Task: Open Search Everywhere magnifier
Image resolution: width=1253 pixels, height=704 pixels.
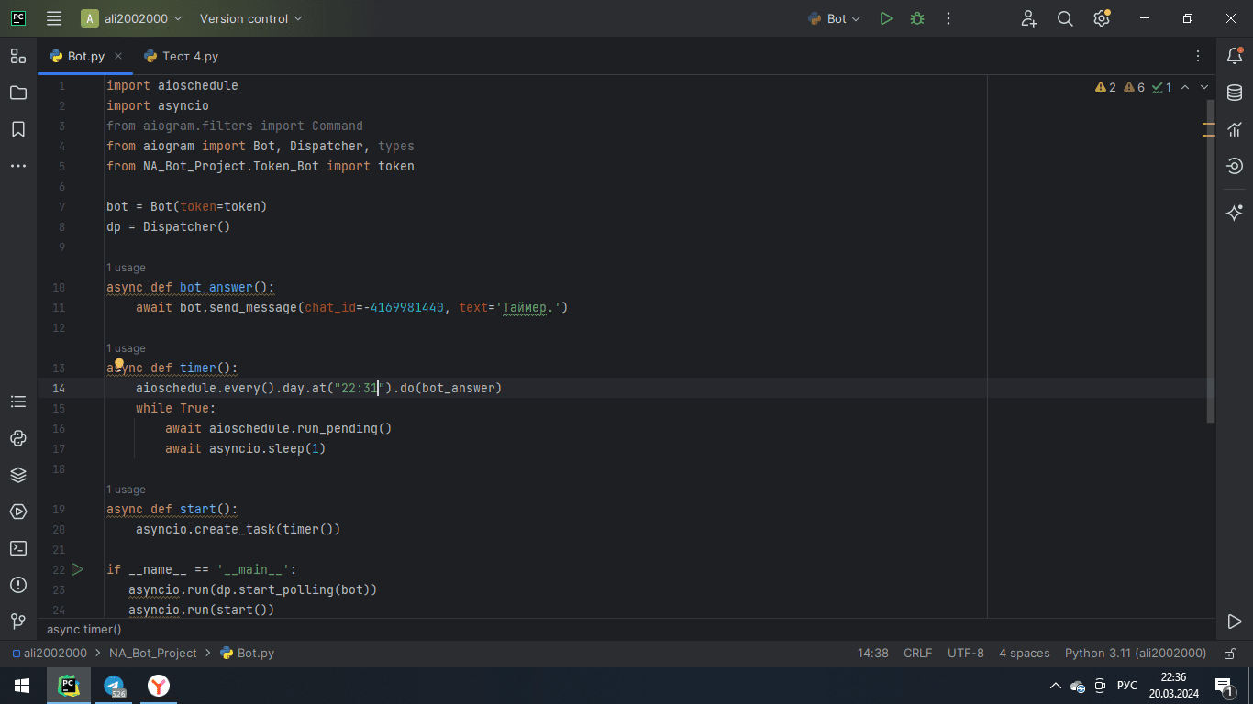Action: tap(1065, 18)
